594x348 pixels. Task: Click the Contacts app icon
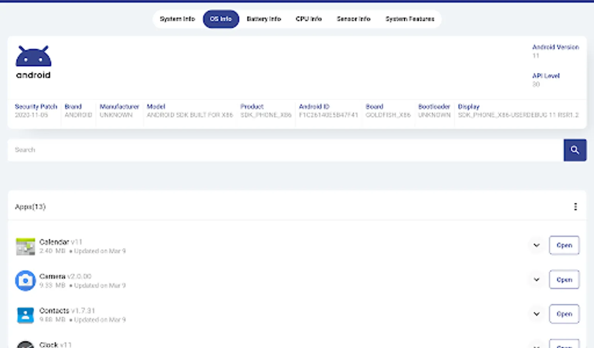25,315
